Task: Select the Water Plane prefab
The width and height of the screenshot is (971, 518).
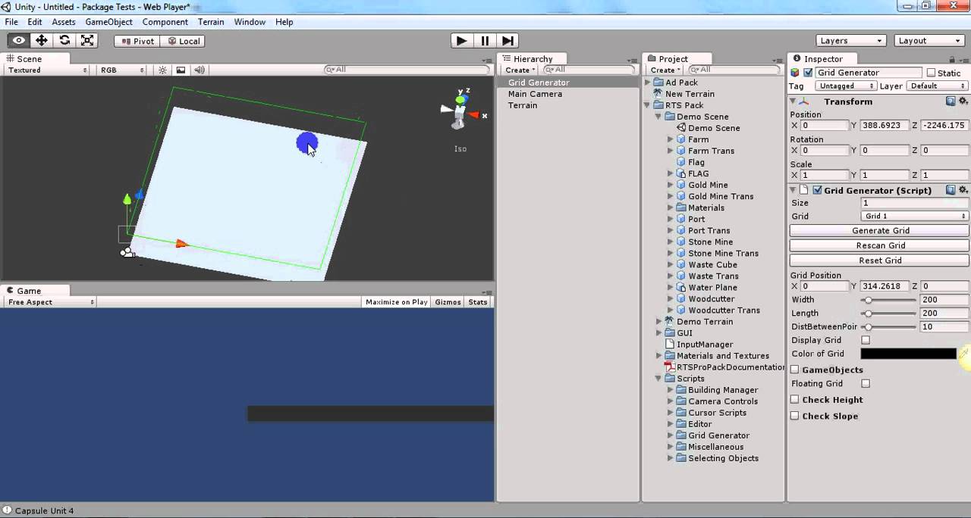Action: (x=706, y=287)
